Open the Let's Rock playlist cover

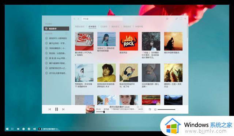click(129, 41)
